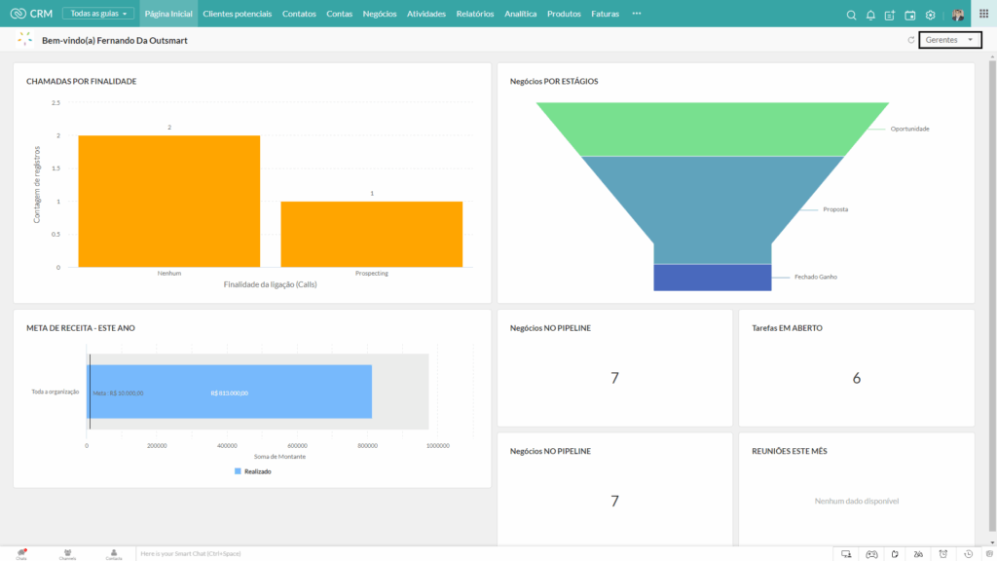Select the Proposta funnel segment
This screenshot has width=997, height=561.
[x=712, y=210]
